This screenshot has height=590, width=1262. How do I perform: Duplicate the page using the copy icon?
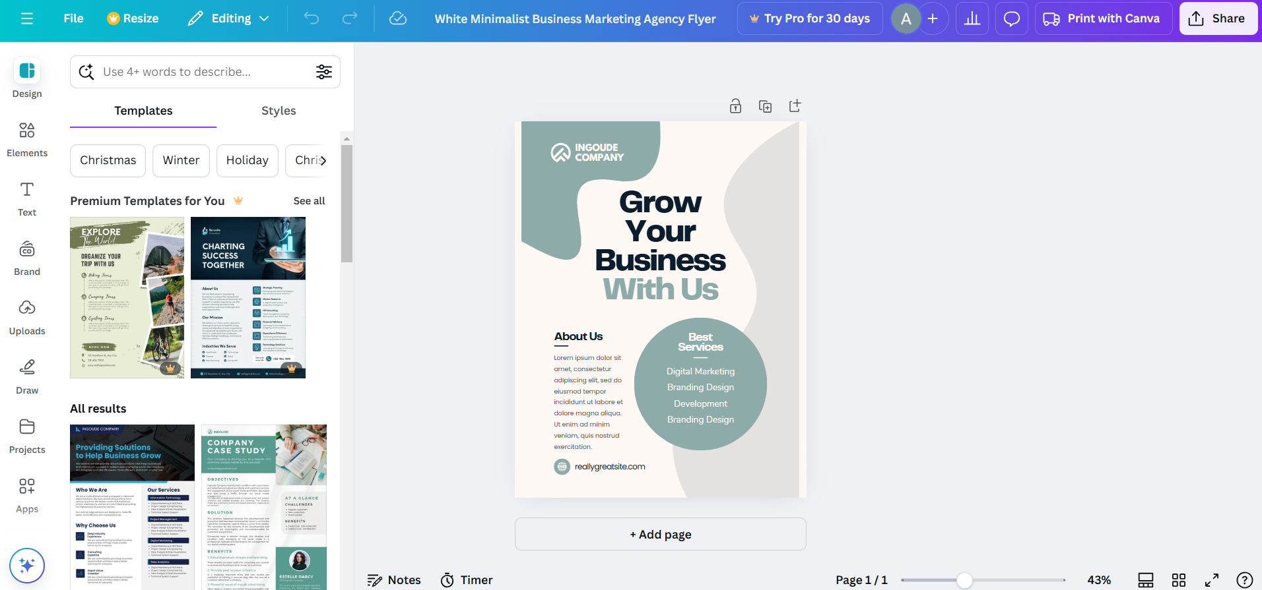pyautogui.click(x=765, y=106)
